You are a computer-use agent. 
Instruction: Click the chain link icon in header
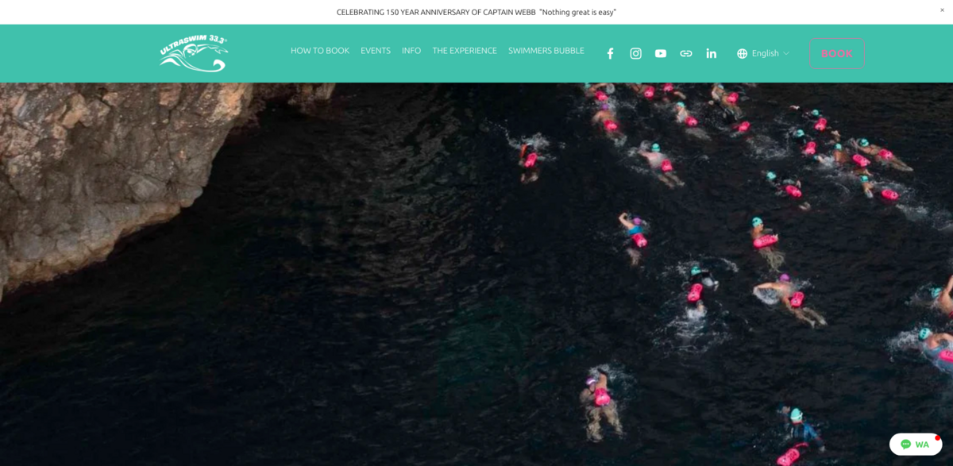[686, 53]
